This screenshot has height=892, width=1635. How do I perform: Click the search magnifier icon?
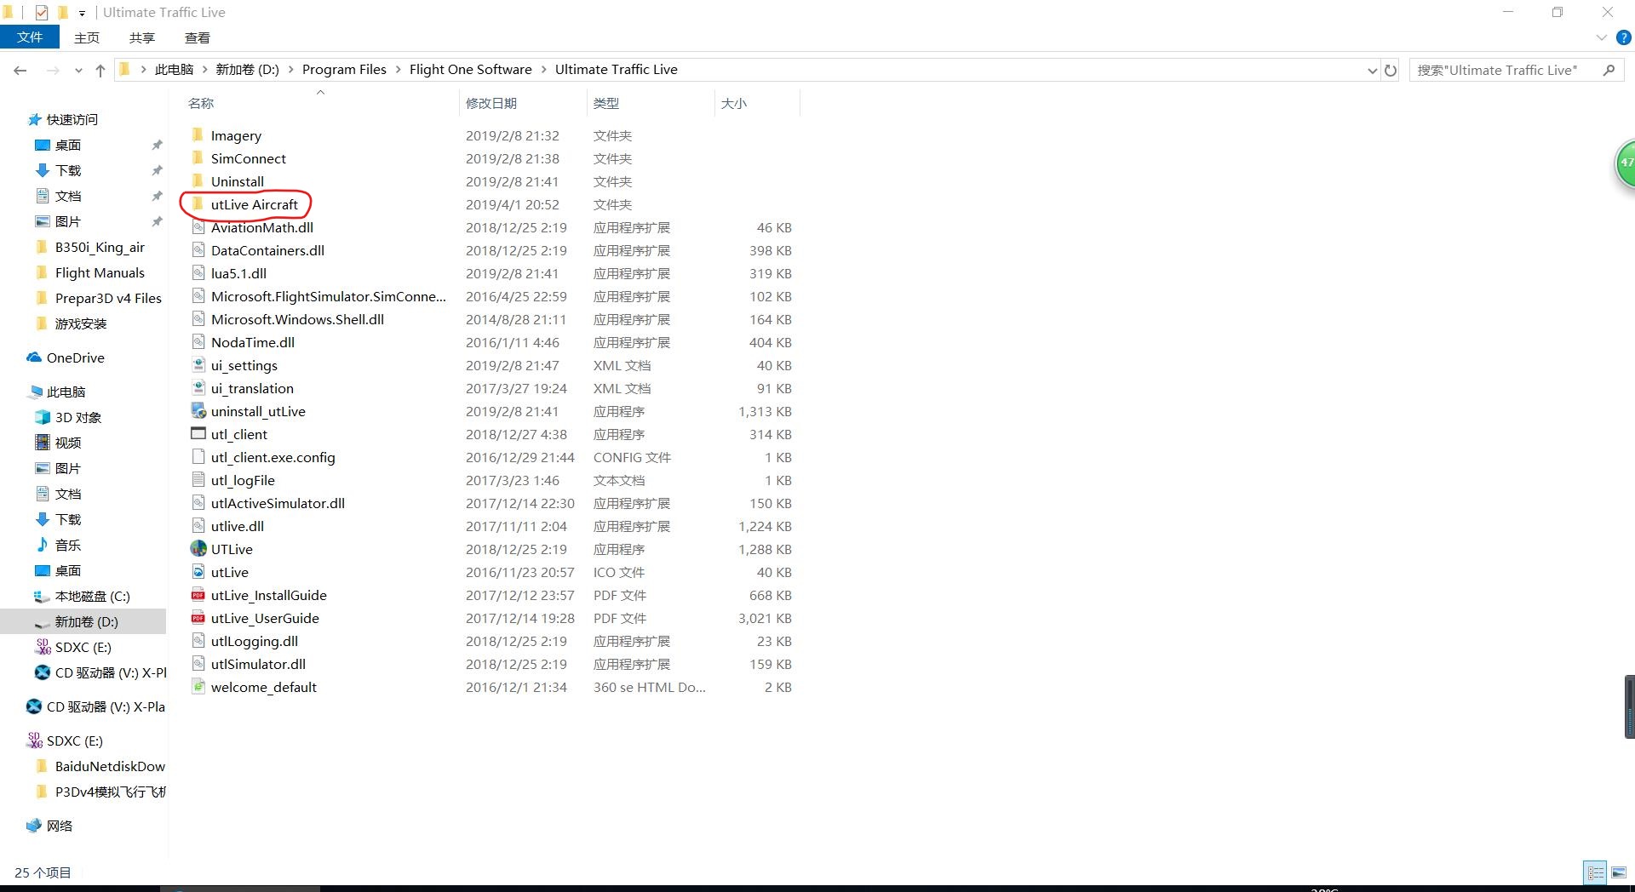click(1609, 70)
